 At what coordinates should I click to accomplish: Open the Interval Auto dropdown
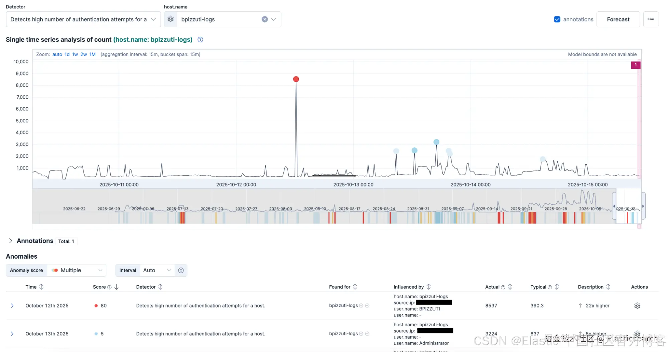click(x=156, y=270)
